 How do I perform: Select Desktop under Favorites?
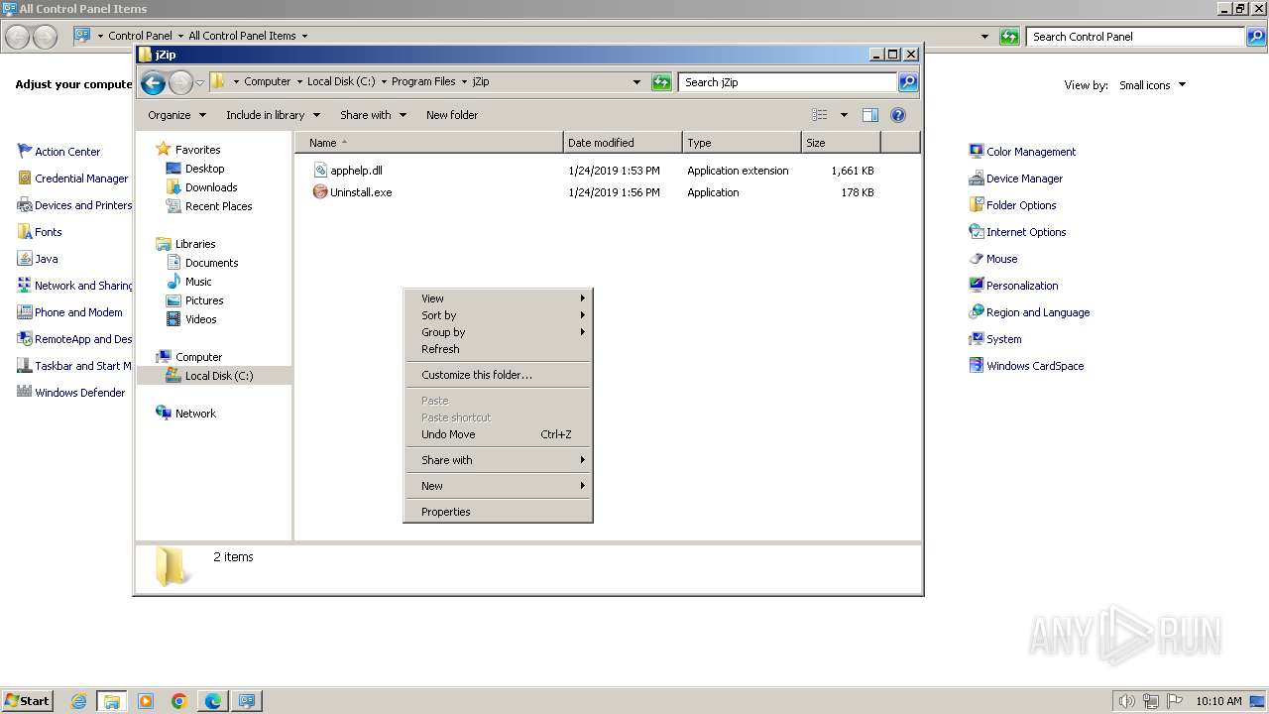point(204,169)
